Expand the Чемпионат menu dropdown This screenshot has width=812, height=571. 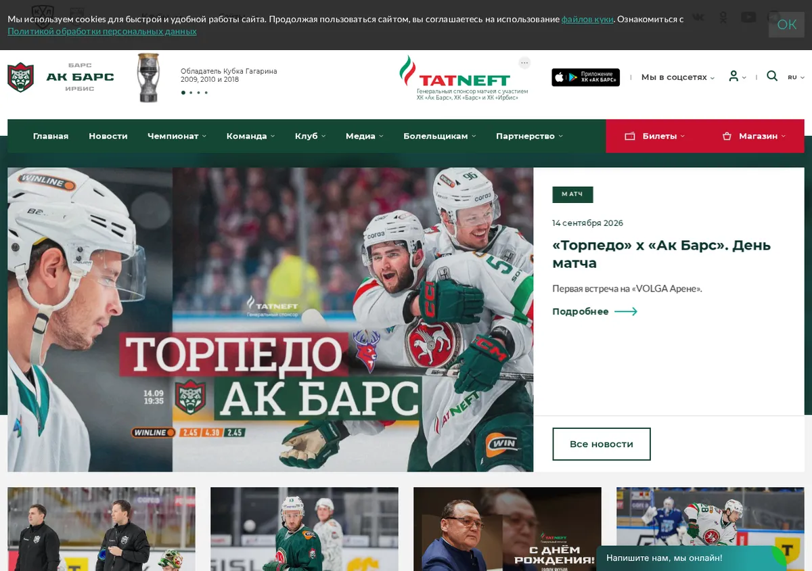tap(177, 136)
